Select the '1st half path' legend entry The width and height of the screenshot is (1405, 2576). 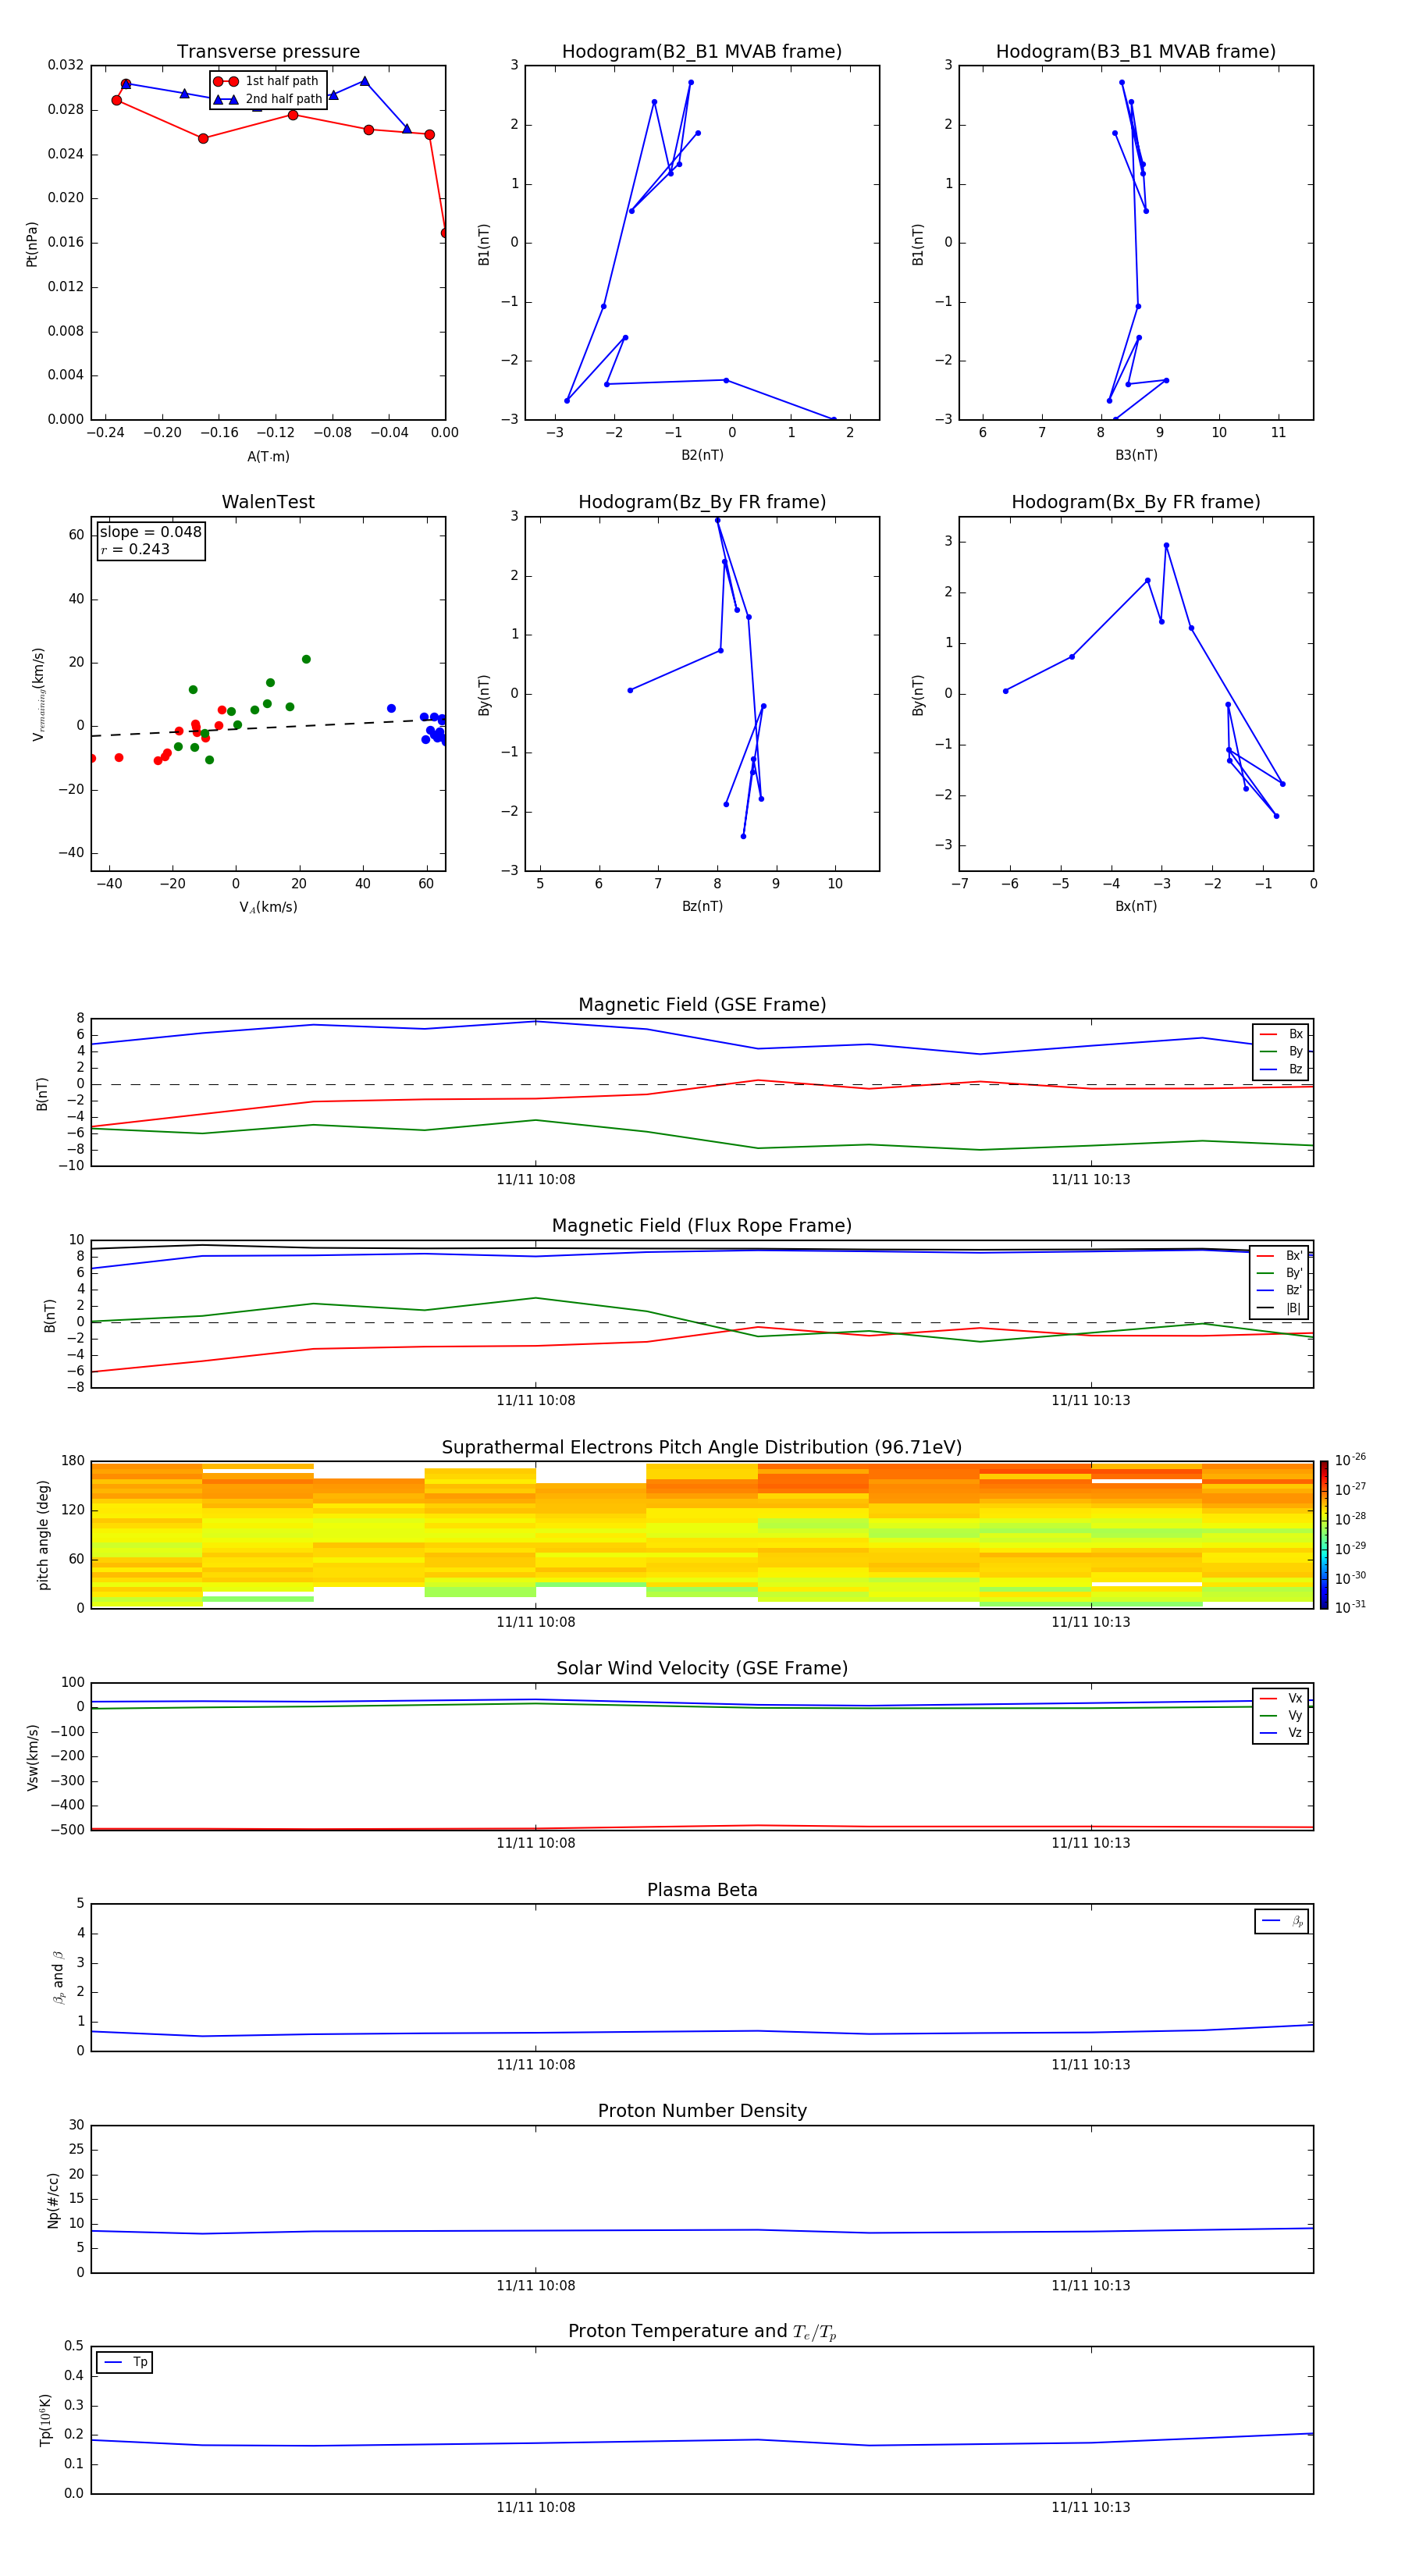266,81
